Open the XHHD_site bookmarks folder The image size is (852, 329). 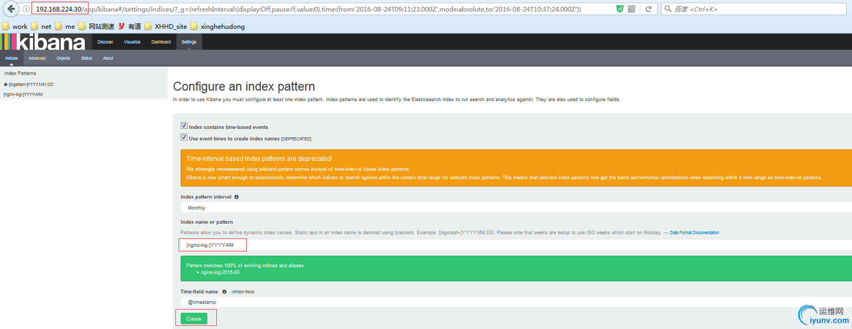point(165,26)
